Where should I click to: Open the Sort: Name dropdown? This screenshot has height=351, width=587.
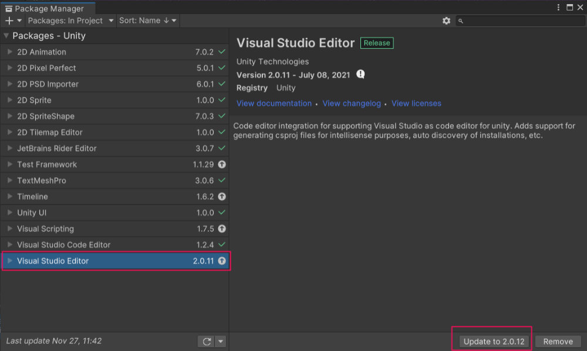(x=147, y=21)
